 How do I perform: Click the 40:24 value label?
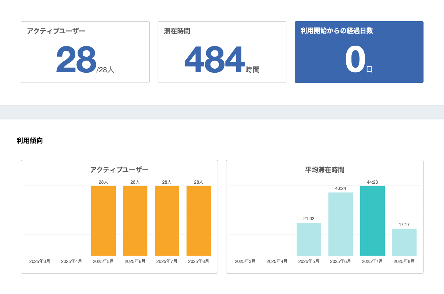pos(340,188)
